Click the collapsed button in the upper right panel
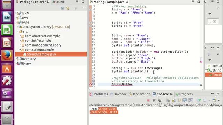 213,22
